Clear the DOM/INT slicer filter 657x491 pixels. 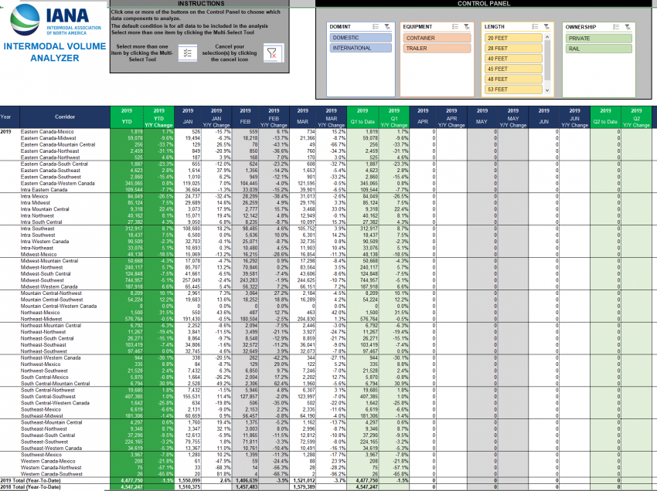pyautogui.click(x=387, y=26)
